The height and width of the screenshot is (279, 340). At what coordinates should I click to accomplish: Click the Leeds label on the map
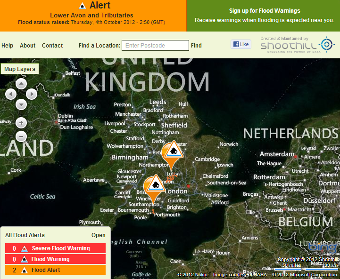click(158, 102)
